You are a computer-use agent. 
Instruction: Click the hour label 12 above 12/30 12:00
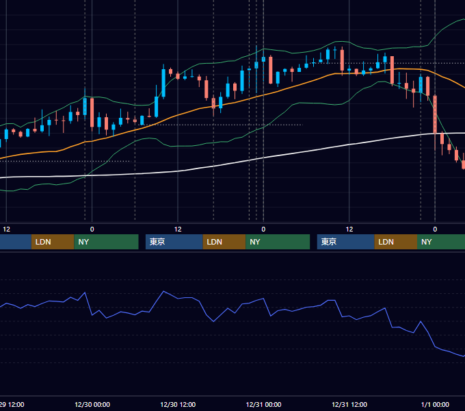pos(178,229)
